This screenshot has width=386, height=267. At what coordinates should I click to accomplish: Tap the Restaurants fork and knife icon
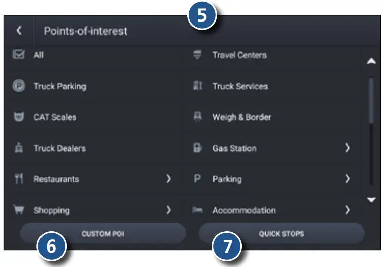tap(18, 179)
